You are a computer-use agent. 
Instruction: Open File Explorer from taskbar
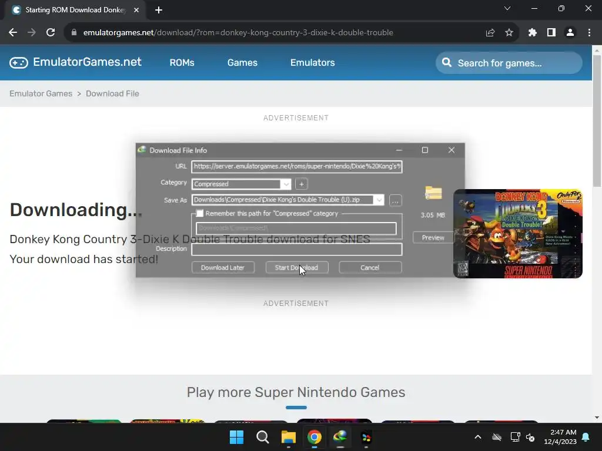[x=288, y=437]
